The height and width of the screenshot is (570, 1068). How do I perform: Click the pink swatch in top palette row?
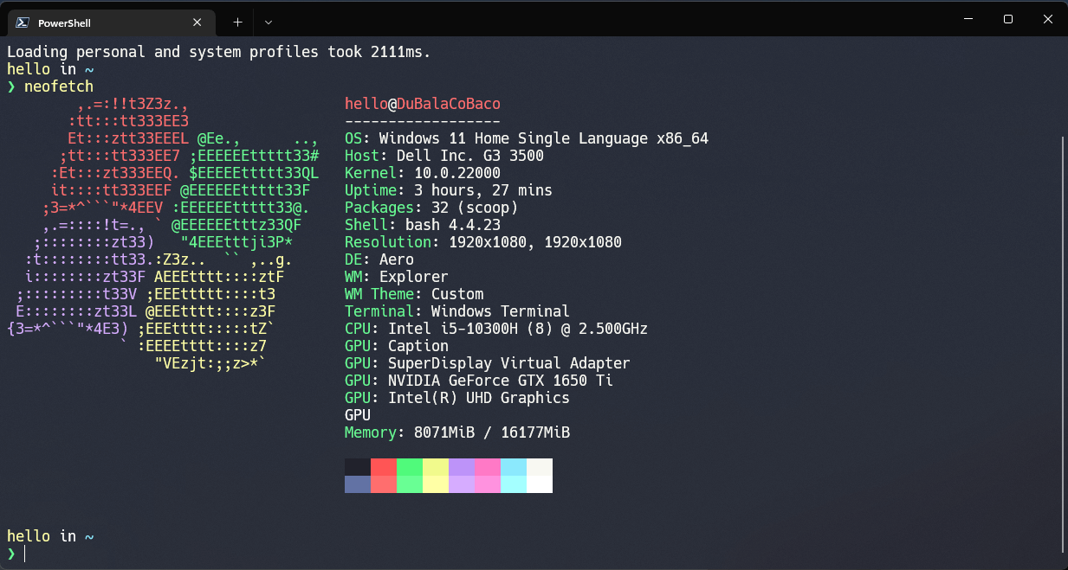point(488,467)
